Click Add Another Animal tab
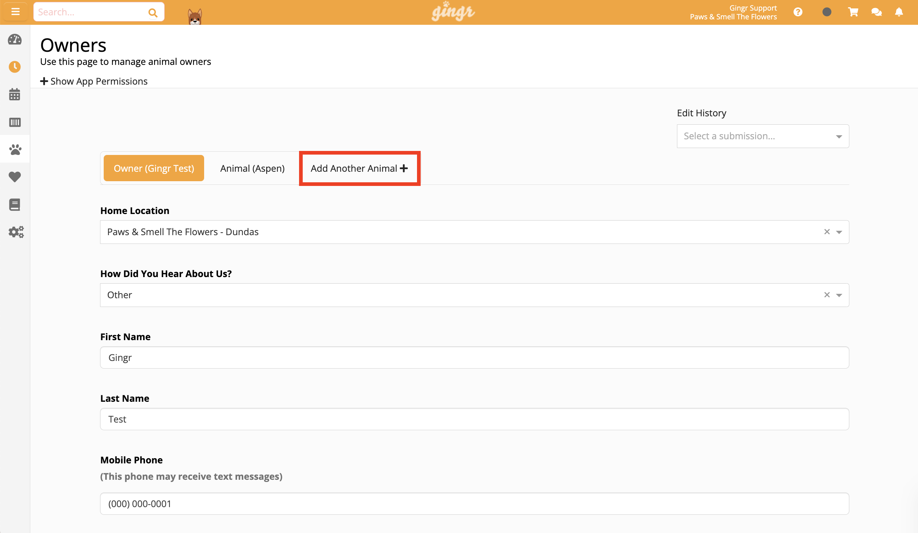Screen dimensions: 918x533 pos(359,168)
